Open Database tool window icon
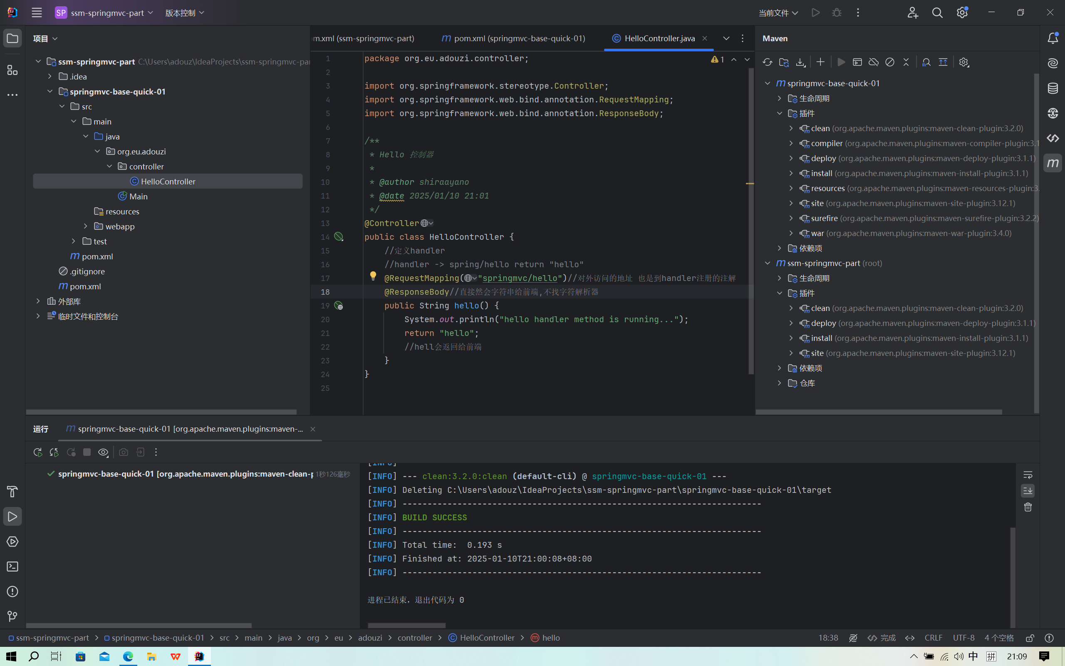The image size is (1065, 666). (x=1053, y=89)
